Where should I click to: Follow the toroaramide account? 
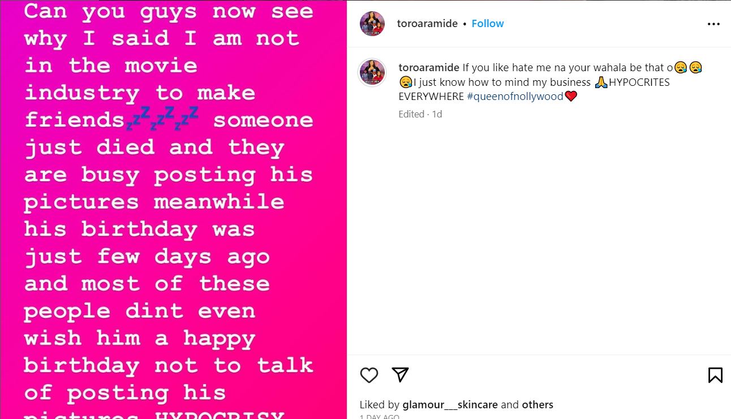(487, 24)
